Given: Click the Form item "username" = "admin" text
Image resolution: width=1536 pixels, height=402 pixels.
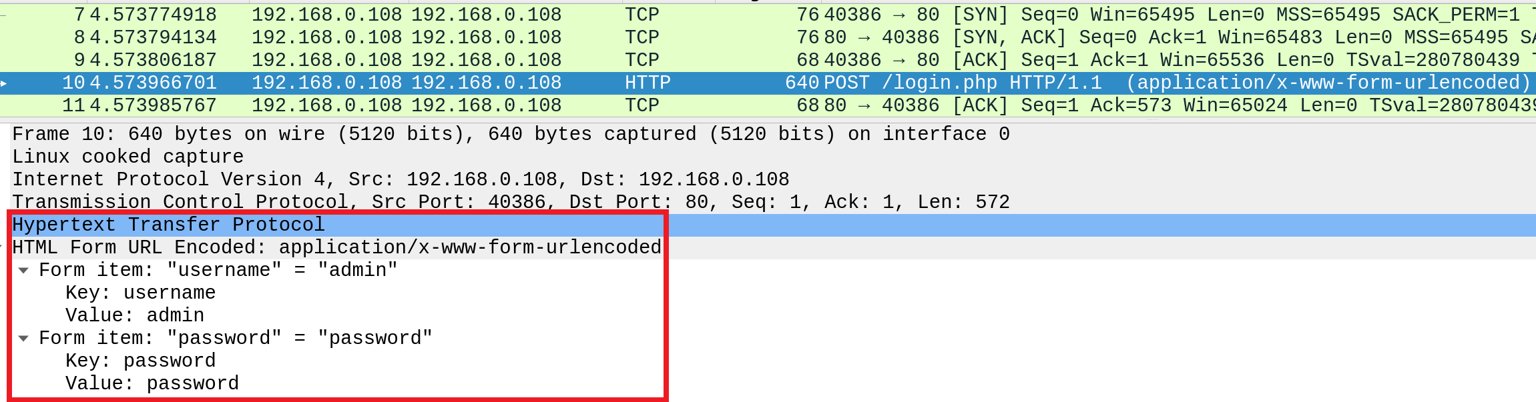Looking at the screenshot, I should (218, 271).
